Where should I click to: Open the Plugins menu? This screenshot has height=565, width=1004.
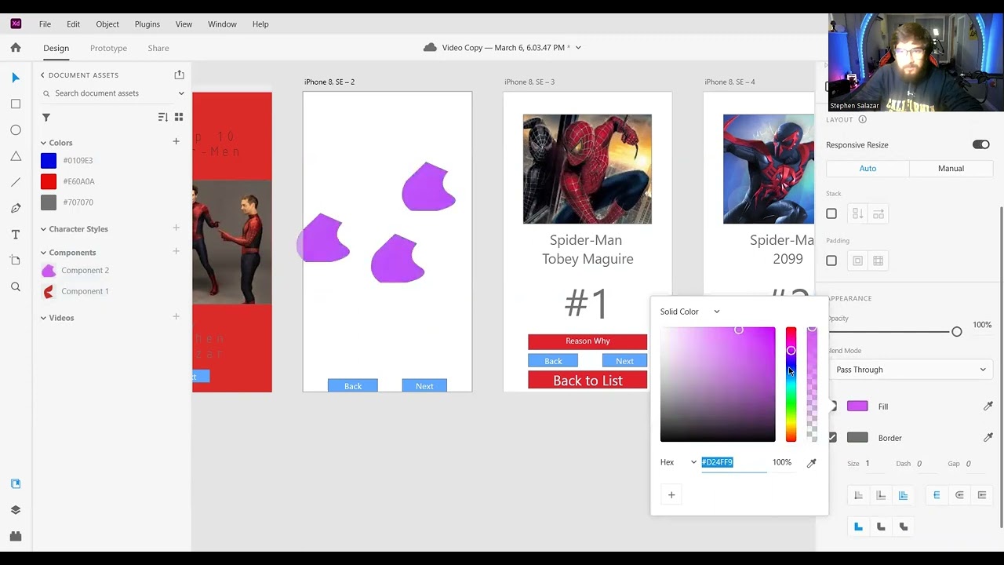click(x=147, y=24)
